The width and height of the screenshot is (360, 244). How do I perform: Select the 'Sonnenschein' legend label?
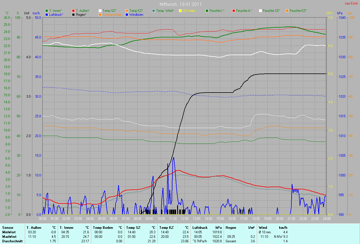[x=112, y=14]
